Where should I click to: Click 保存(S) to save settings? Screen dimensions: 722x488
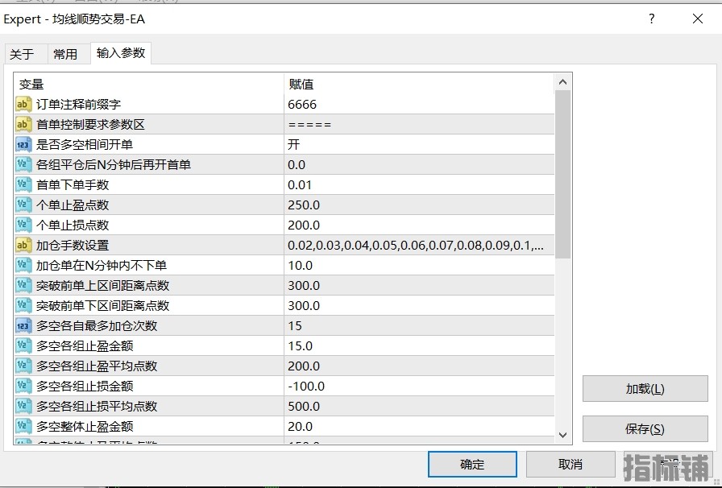(645, 429)
